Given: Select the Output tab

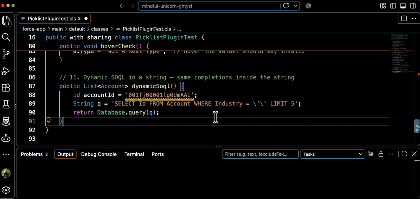Looking at the screenshot, I should (65, 154).
